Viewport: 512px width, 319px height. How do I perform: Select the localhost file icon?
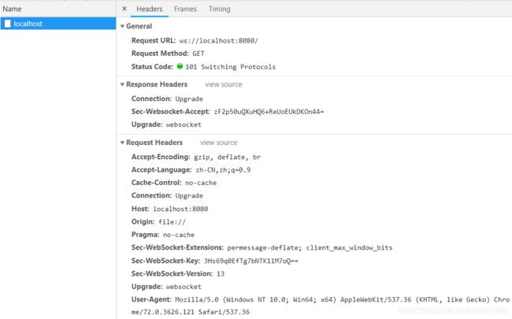pyautogui.click(x=8, y=24)
